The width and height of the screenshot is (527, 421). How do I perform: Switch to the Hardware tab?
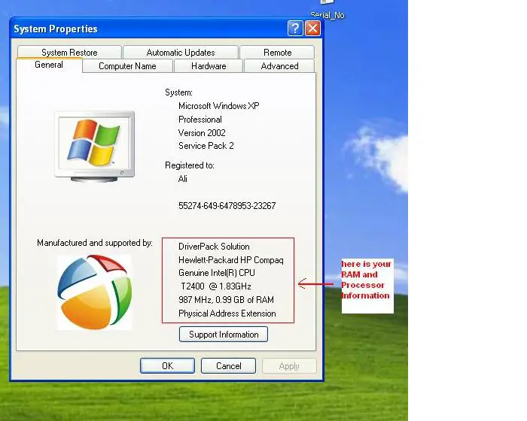click(x=209, y=66)
